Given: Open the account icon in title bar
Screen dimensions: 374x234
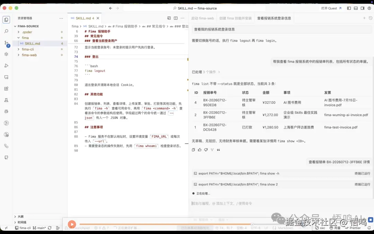Looking at the screenshot, I should (x=369, y=8).
